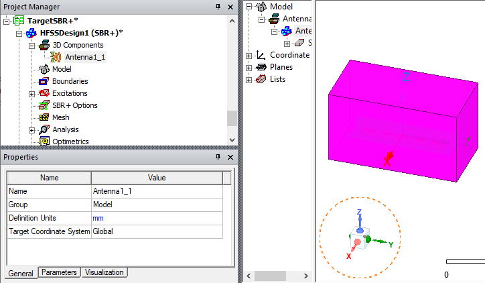Close the Properties panel
Viewport: 485px width, 283px height.
(230, 157)
